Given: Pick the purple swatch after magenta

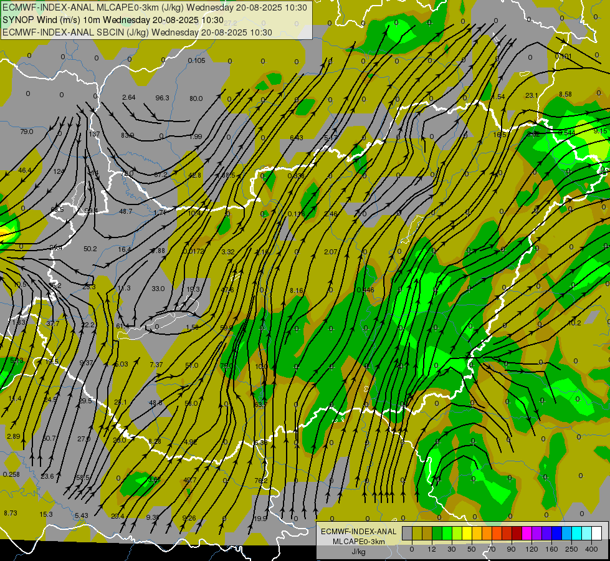Looking at the screenshot, I should [x=537, y=533].
